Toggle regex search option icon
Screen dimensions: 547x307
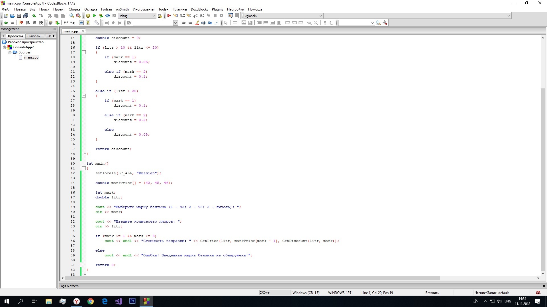click(216, 23)
